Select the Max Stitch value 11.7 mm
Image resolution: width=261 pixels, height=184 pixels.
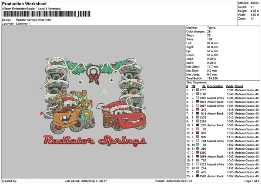pyautogui.click(x=213, y=67)
